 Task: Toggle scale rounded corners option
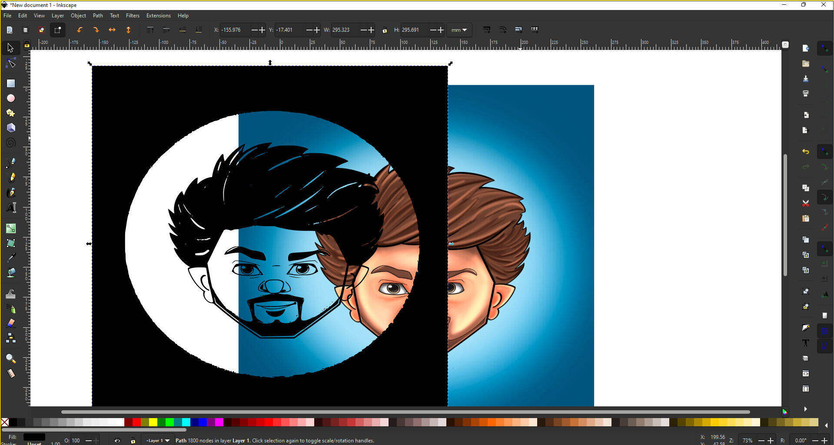tap(503, 30)
